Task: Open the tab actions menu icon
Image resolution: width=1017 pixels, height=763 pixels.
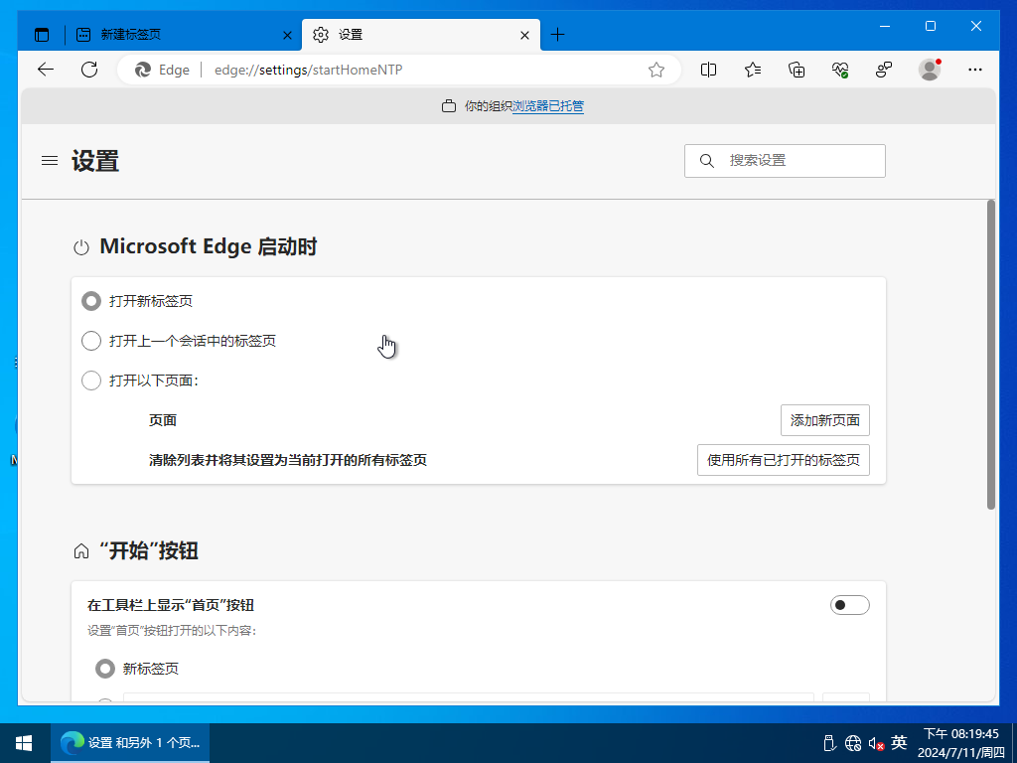Action: point(42,35)
